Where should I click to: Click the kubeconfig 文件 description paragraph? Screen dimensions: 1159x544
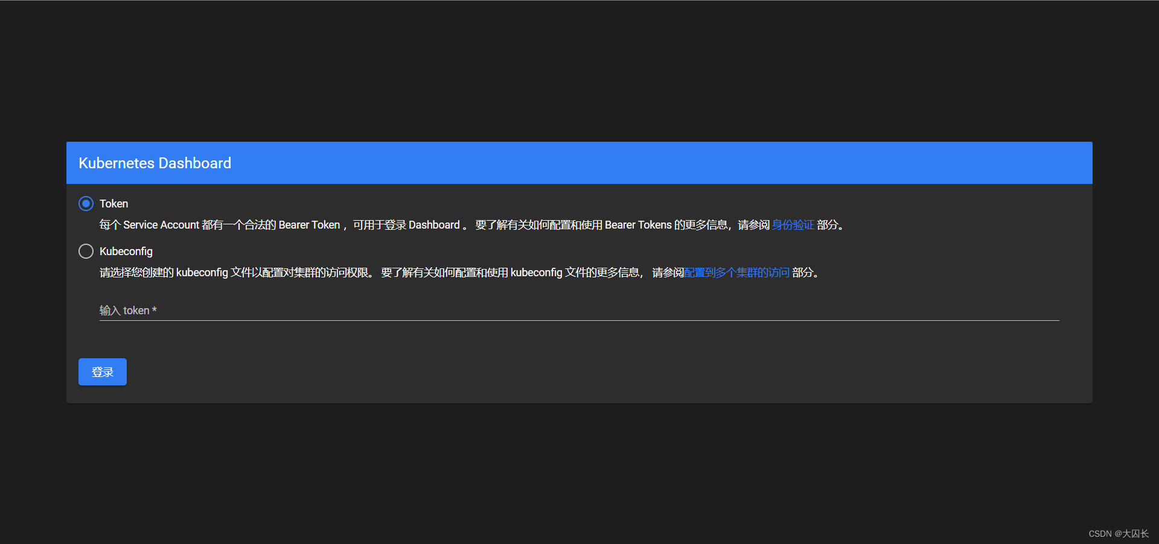(x=459, y=273)
